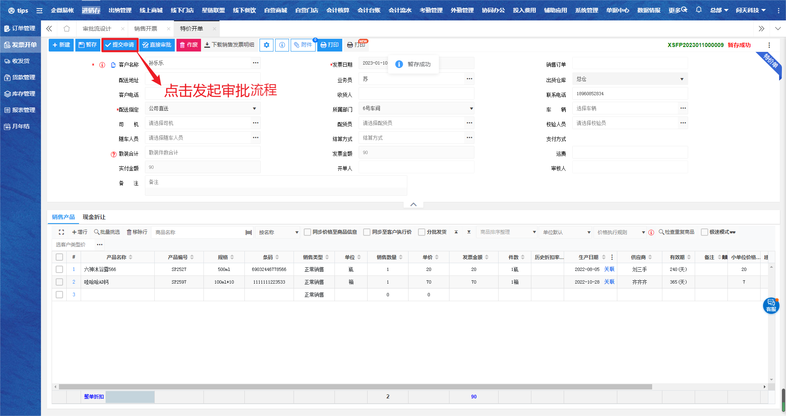Click the 附件 attachment paperclip button
Viewport: 786px width, 416px height.
tap(303, 45)
